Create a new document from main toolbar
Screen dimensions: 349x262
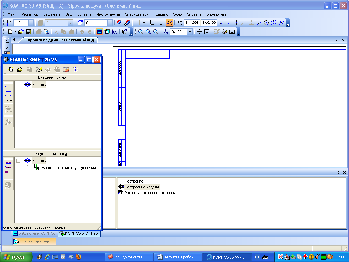pos(10,32)
